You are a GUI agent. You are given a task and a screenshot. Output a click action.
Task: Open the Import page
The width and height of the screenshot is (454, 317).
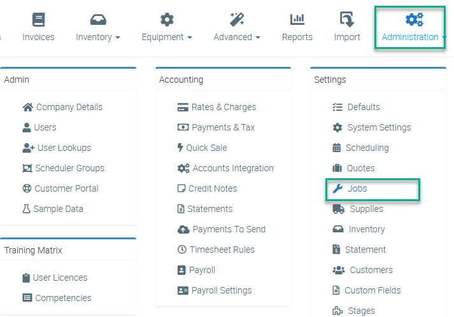point(347,27)
